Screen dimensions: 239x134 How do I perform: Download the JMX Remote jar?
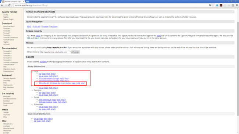(45, 100)
